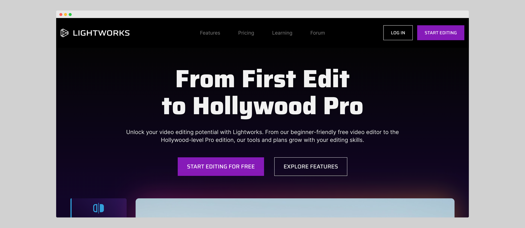Click the yellow minimize window dot
This screenshot has width=525, height=228.
tap(65, 14)
